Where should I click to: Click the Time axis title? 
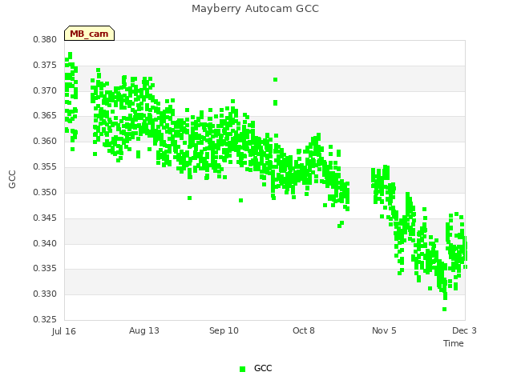pyautogui.click(x=454, y=343)
